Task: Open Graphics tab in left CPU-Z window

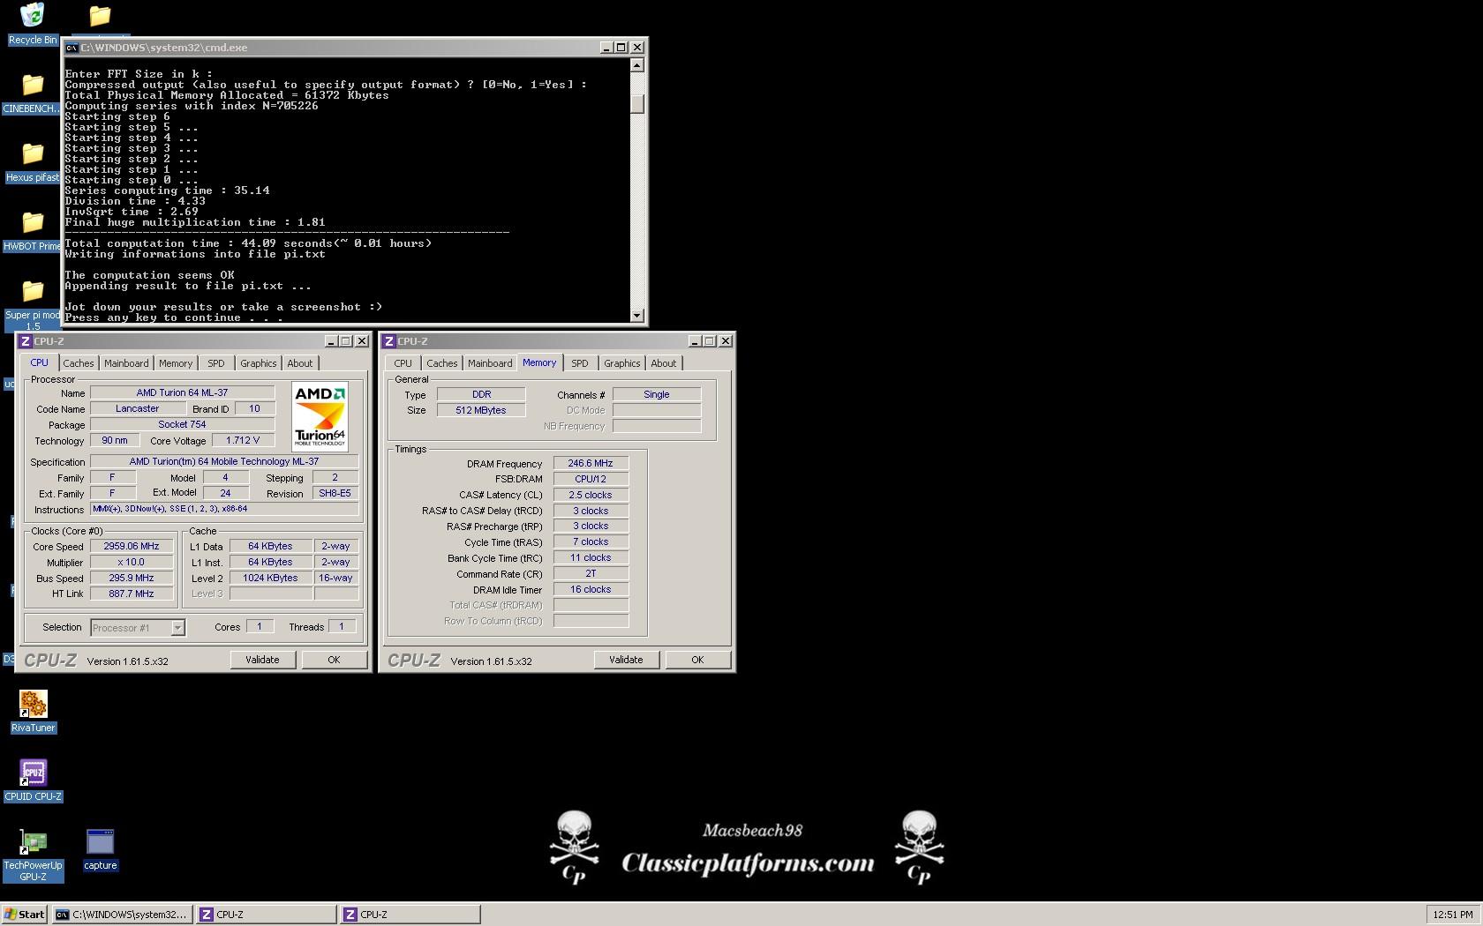Action: tap(259, 363)
